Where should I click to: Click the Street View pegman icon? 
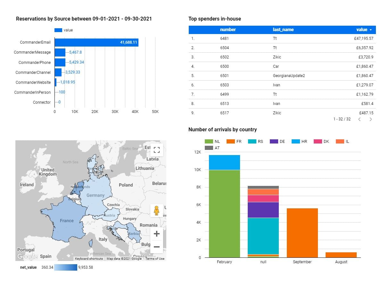[x=156, y=211]
